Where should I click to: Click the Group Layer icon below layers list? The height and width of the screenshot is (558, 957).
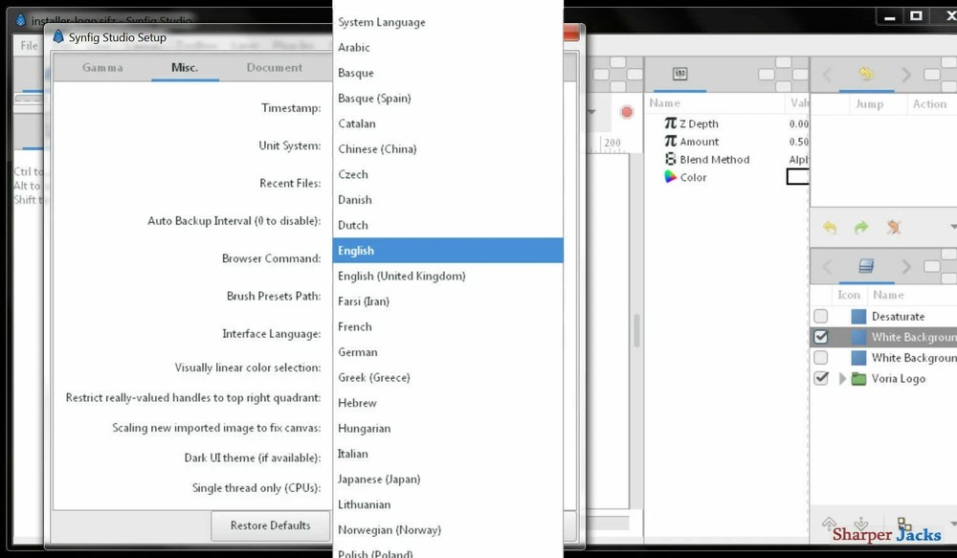point(904,524)
